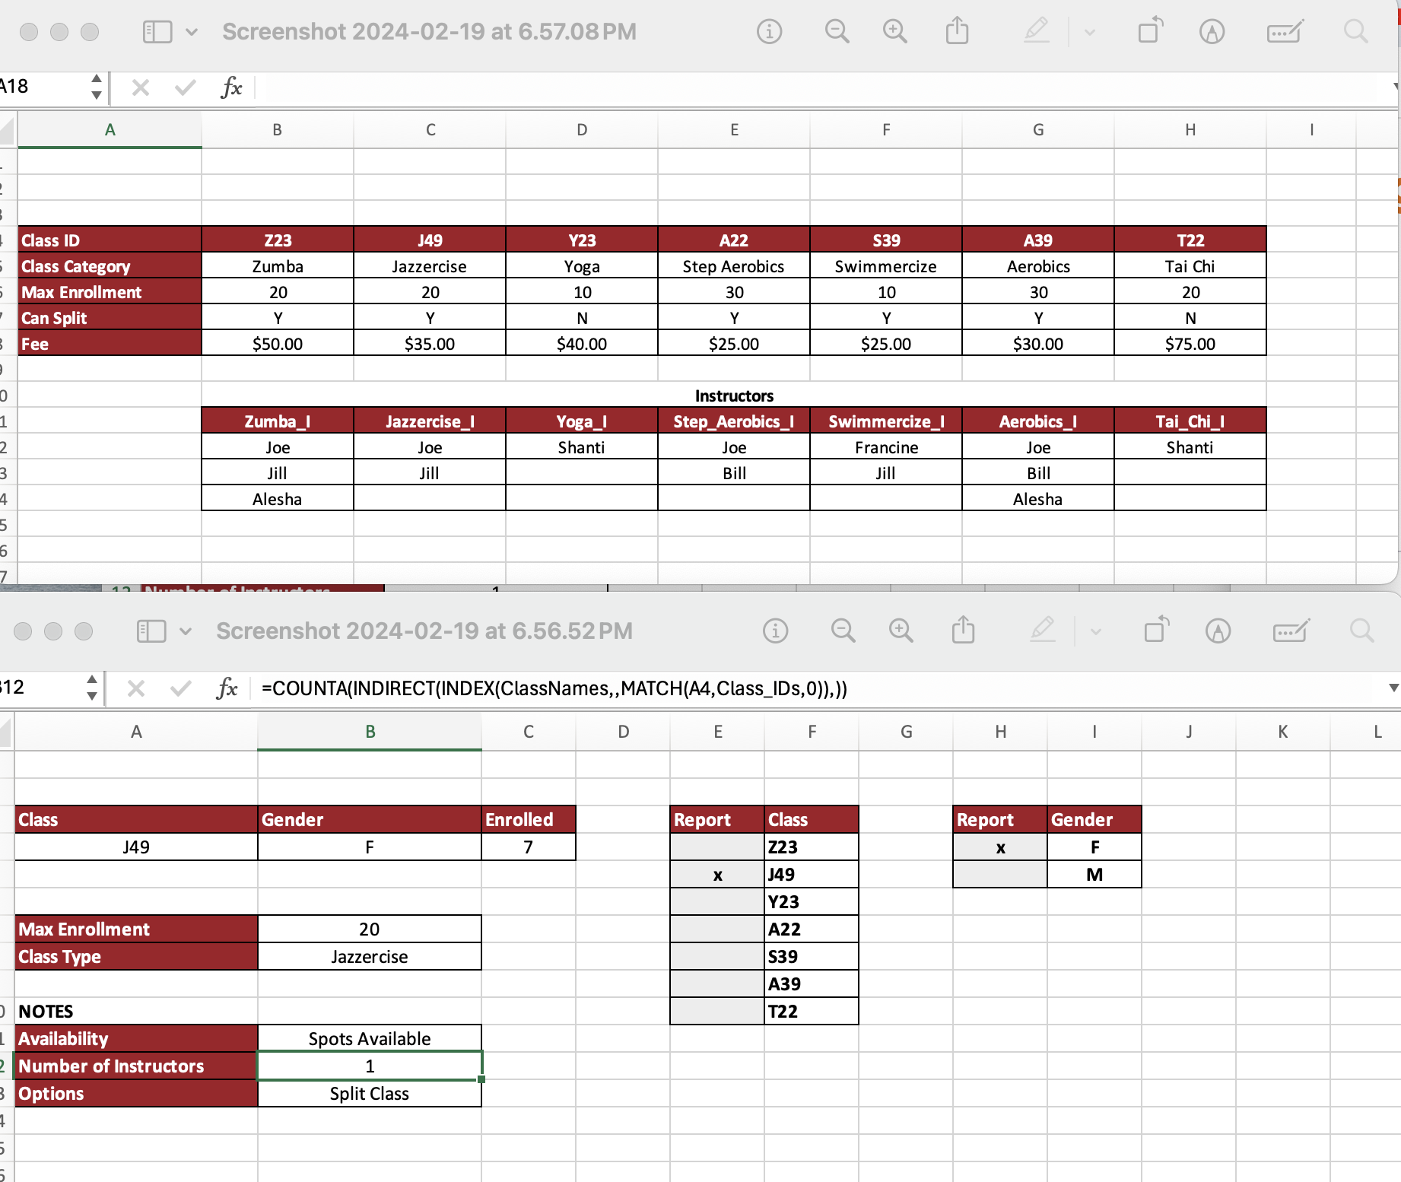Toggle Markup toolbar in bottom Preview window
Screen dimensions: 1401x1182
pos(1218,631)
